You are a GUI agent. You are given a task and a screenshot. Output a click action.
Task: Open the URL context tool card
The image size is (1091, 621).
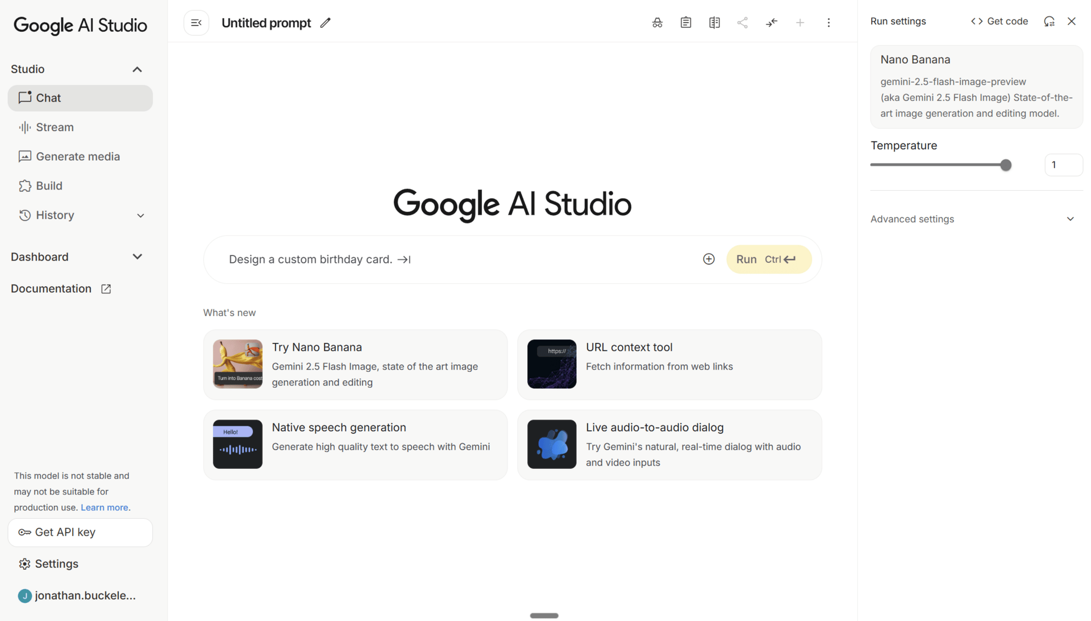[669, 365]
